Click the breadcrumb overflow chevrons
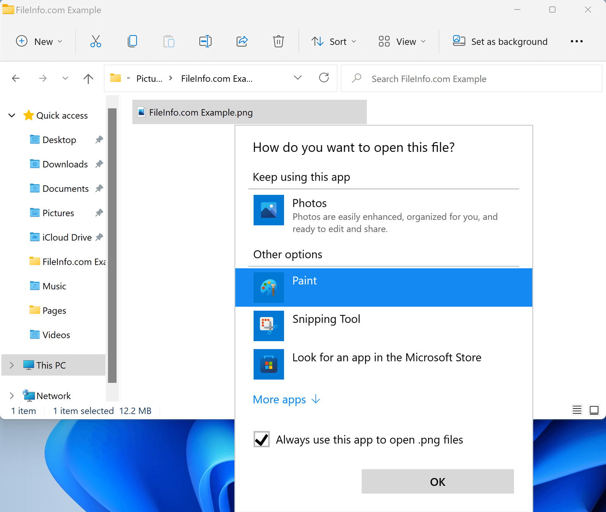The height and width of the screenshot is (512, 606). (128, 78)
